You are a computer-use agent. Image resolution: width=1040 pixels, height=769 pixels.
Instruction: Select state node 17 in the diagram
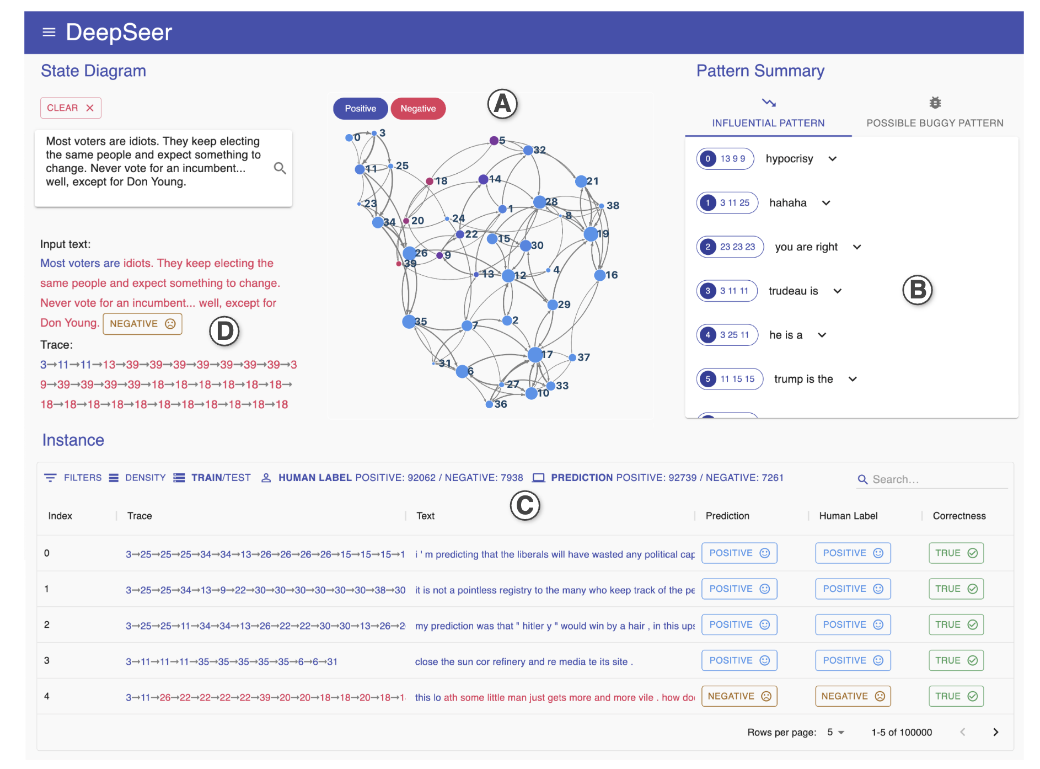click(534, 355)
